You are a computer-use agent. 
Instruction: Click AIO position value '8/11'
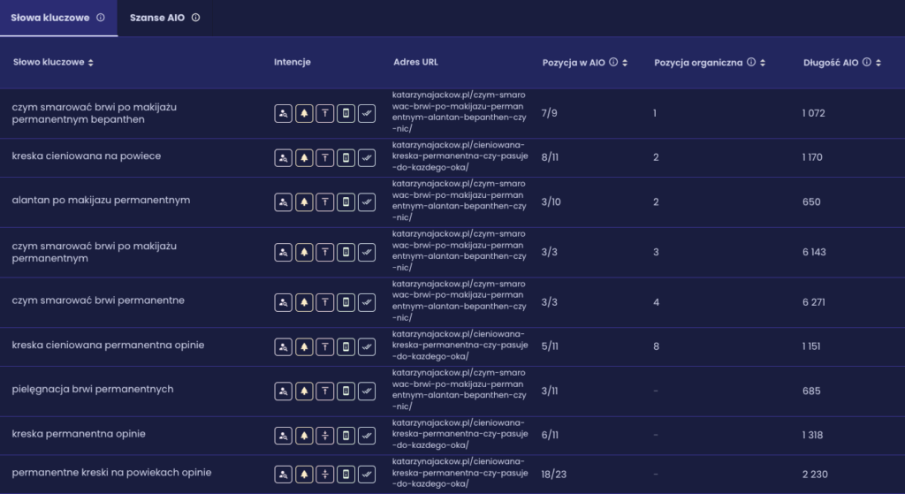550,157
